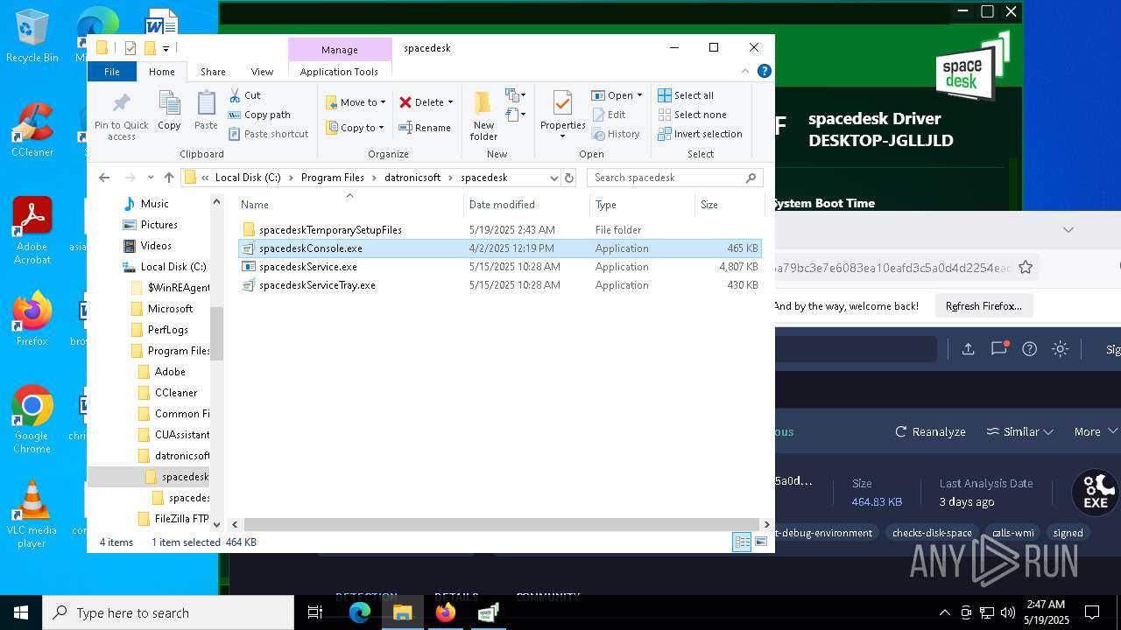This screenshot has height=630, width=1121.
Task: Open Firefox from taskbar
Action: coord(446,612)
